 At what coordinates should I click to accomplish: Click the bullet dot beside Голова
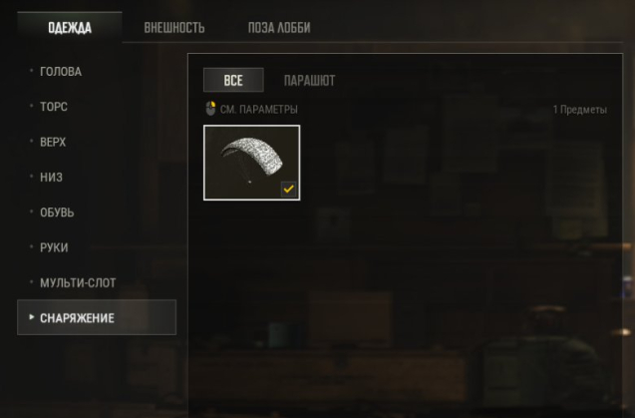coord(32,71)
